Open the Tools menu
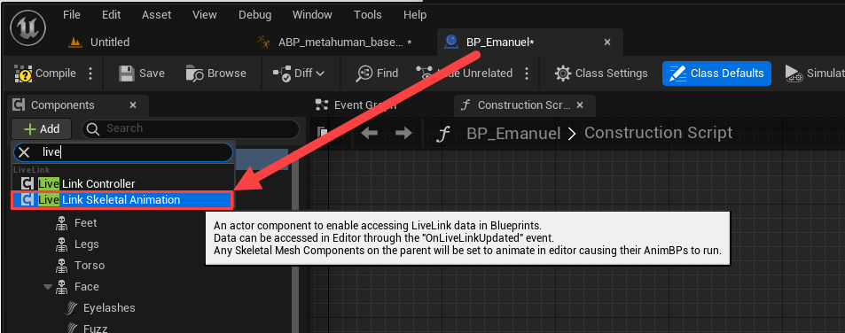The height and width of the screenshot is (333, 845). click(x=368, y=15)
